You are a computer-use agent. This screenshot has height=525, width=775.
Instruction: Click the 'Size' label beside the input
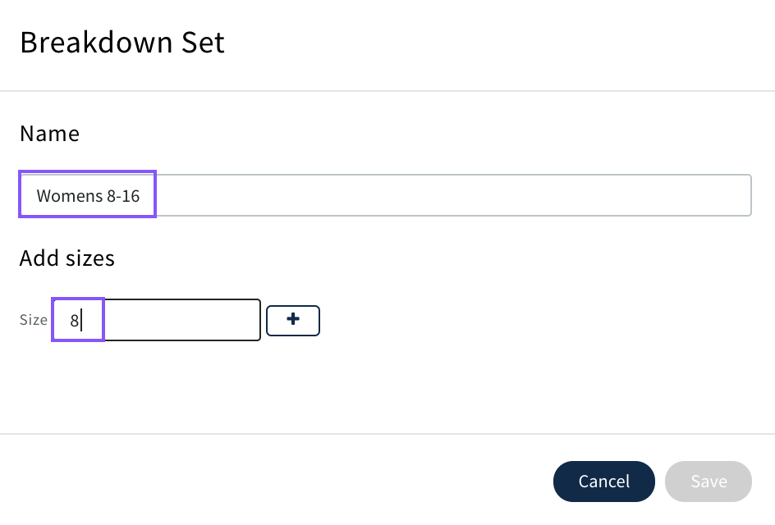[34, 320]
